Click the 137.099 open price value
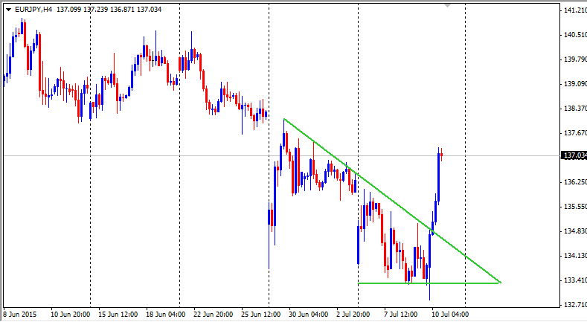 (x=69, y=10)
